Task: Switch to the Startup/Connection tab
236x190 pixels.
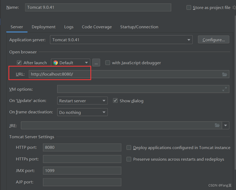Action: (139, 27)
